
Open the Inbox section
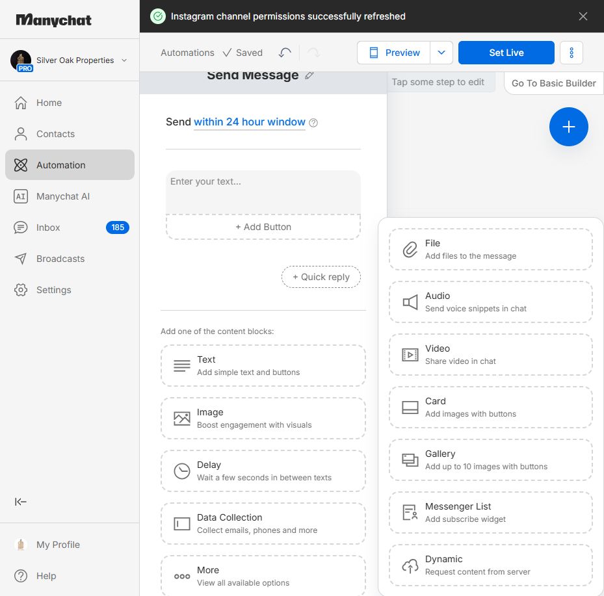[70, 227]
